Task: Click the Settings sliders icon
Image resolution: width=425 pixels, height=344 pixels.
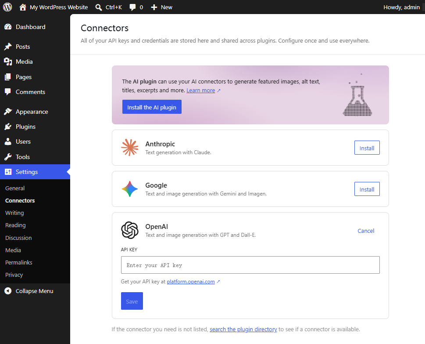Action: click(8, 172)
